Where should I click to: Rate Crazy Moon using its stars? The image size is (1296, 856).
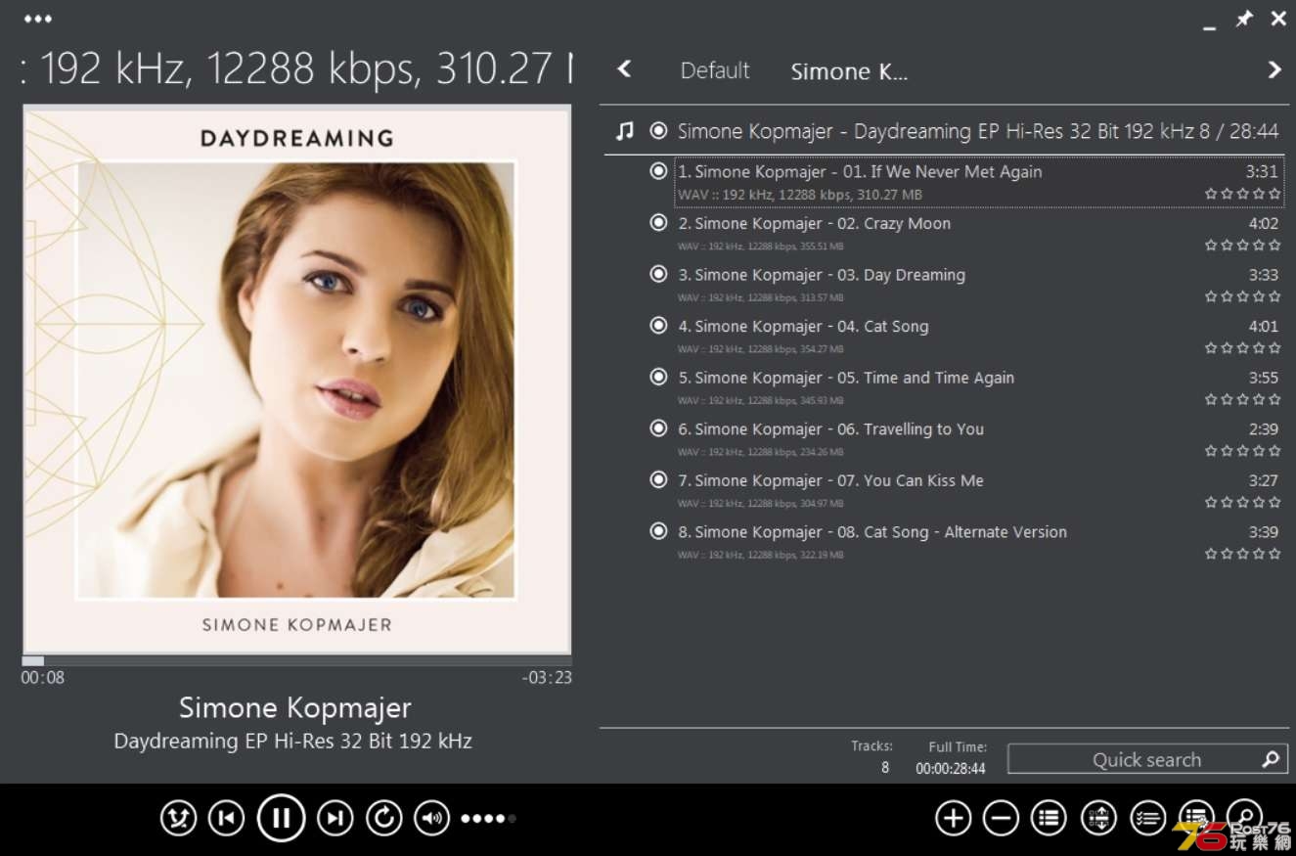(1242, 246)
